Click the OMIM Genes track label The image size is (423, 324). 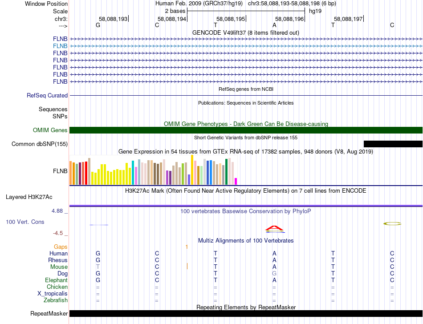(50, 130)
